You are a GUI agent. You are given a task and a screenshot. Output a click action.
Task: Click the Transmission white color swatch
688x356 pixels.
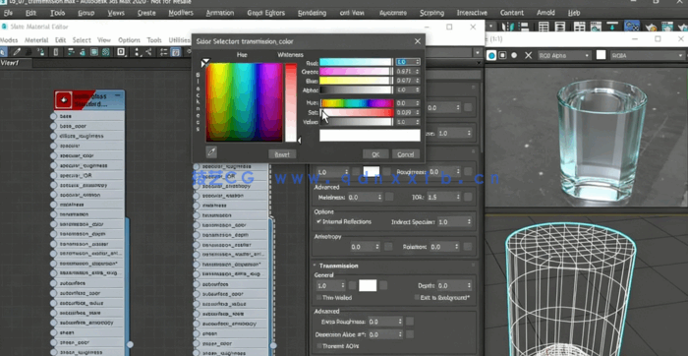tap(368, 286)
